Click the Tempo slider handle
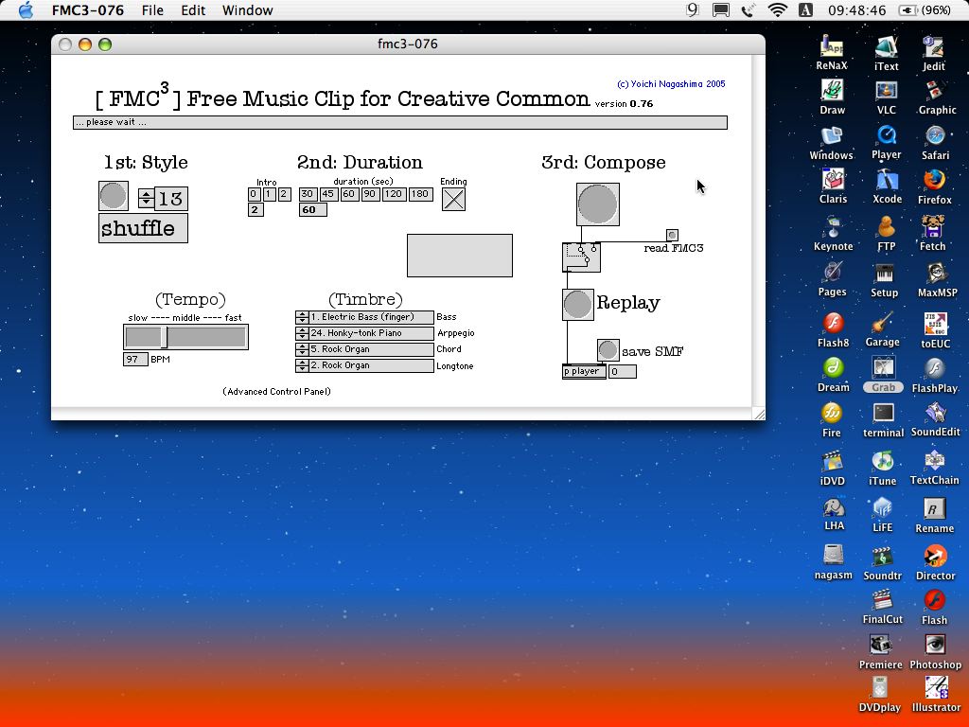This screenshot has height=727, width=969. (165, 337)
